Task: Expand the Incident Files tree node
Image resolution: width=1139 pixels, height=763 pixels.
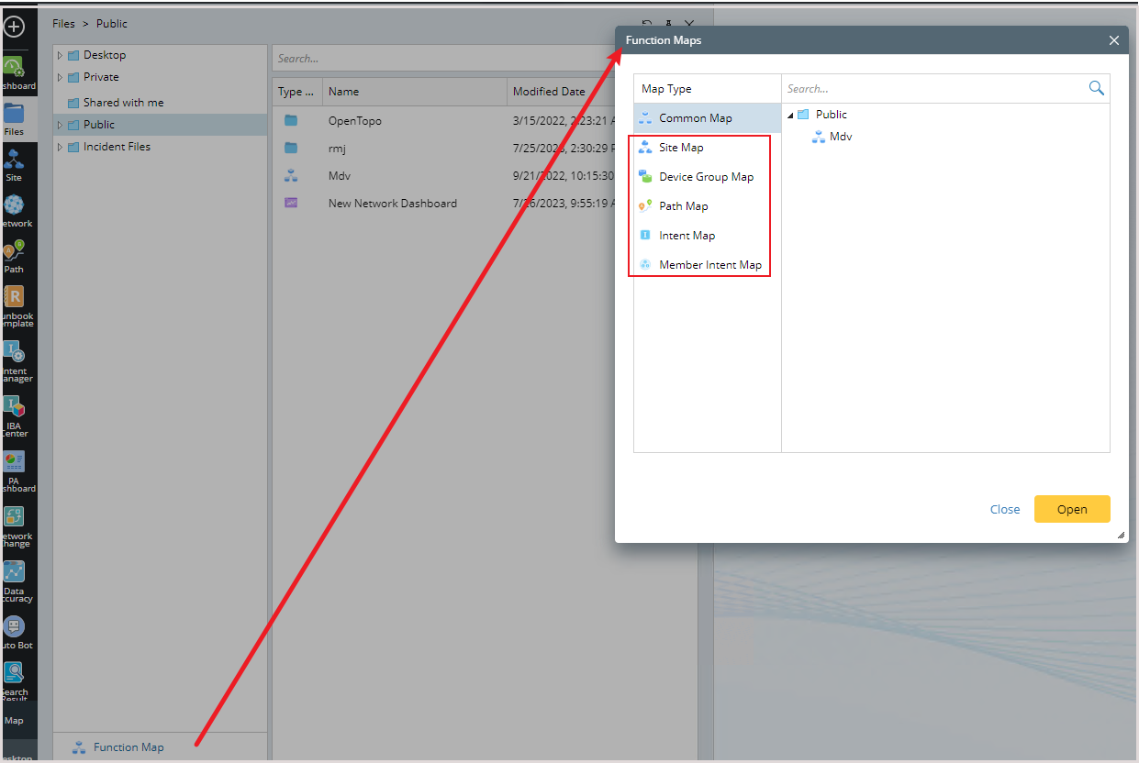Action: click(61, 147)
